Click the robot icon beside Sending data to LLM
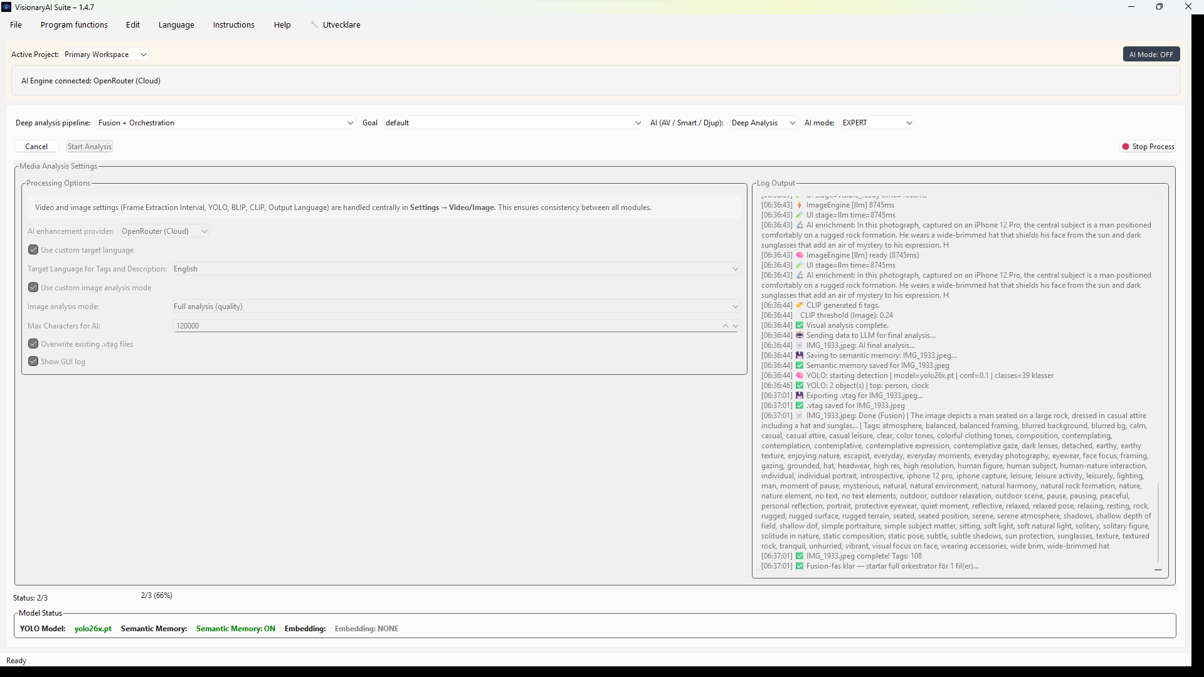This screenshot has height=677, width=1204. point(800,335)
